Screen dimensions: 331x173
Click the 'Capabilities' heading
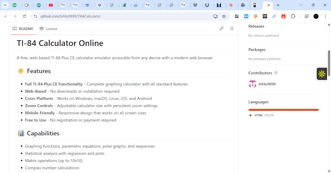point(43,133)
